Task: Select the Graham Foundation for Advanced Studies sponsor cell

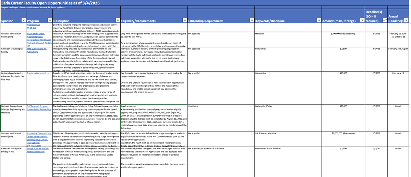Action: [13, 88]
